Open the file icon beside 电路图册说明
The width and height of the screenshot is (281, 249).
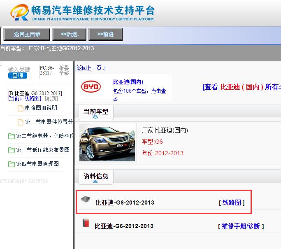(x=21, y=108)
